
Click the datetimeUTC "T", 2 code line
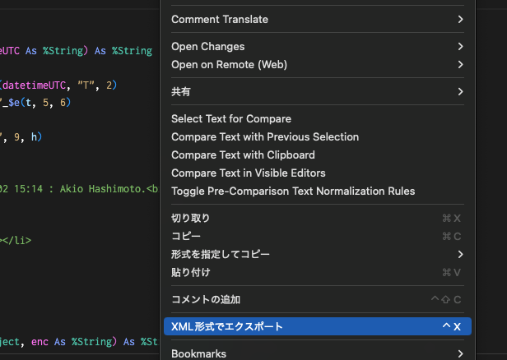(x=58, y=85)
